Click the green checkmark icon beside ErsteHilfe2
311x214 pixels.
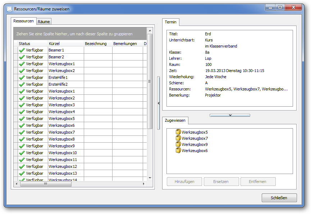pyautogui.click(x=22, y=84)
